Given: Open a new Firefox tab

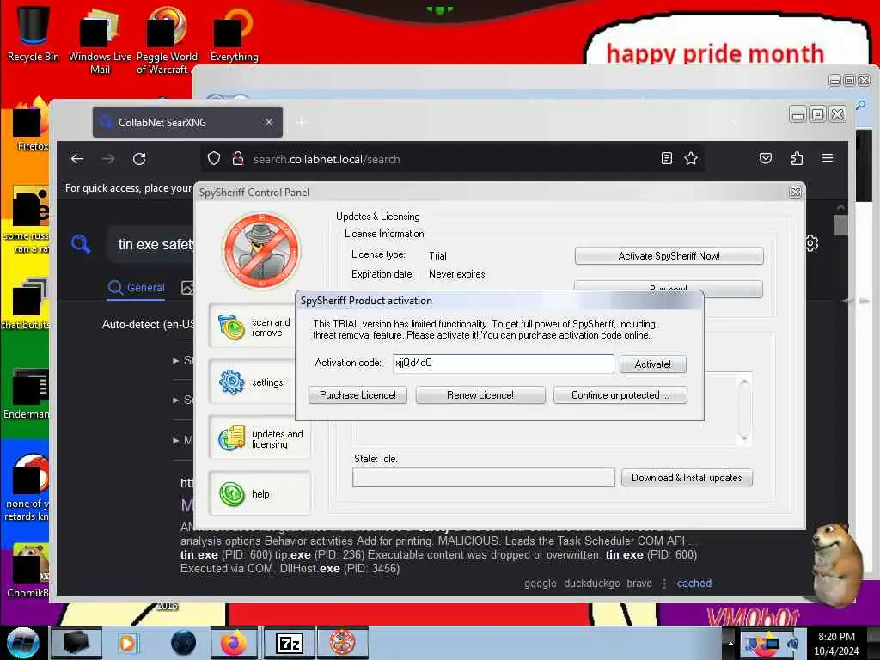Looking at the screenshot, I should [x=302, y=122].
